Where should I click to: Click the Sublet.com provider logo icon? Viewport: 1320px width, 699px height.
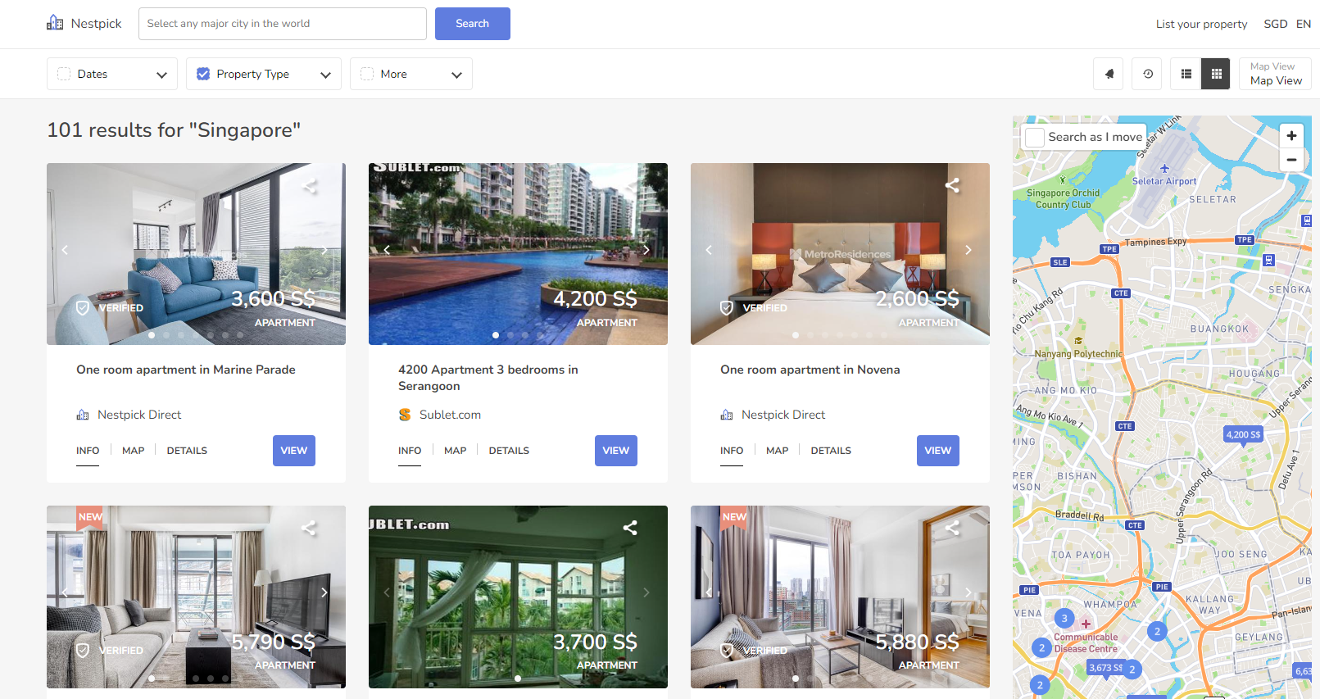(405, 415)
